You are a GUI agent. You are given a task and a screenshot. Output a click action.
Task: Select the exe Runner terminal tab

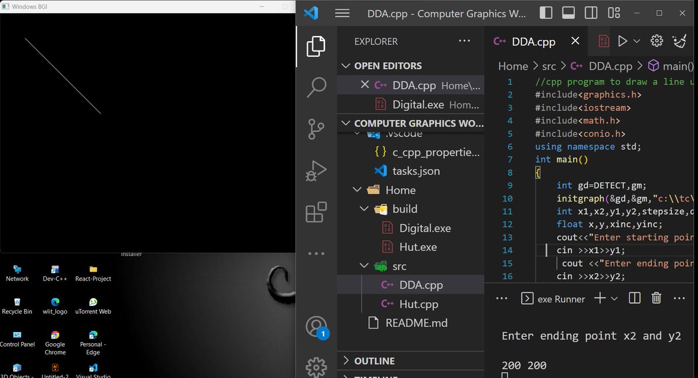[553, 298]
